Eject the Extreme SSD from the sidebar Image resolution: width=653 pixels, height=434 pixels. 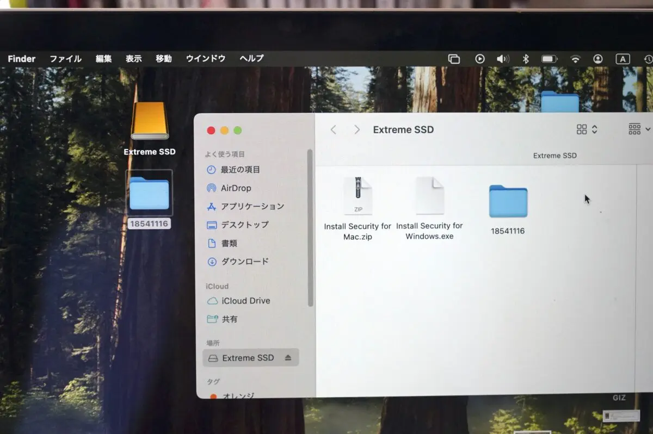tap(288, 358)
